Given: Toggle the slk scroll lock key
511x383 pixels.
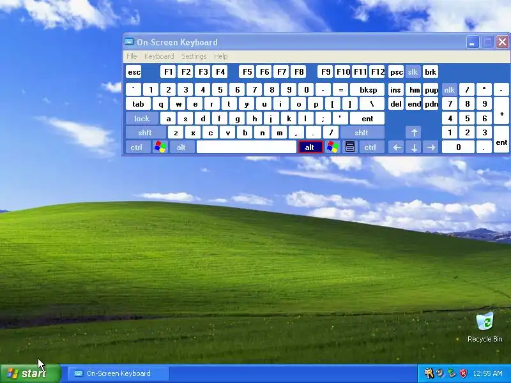Looking at the screenshot, I should click(413, 72).
